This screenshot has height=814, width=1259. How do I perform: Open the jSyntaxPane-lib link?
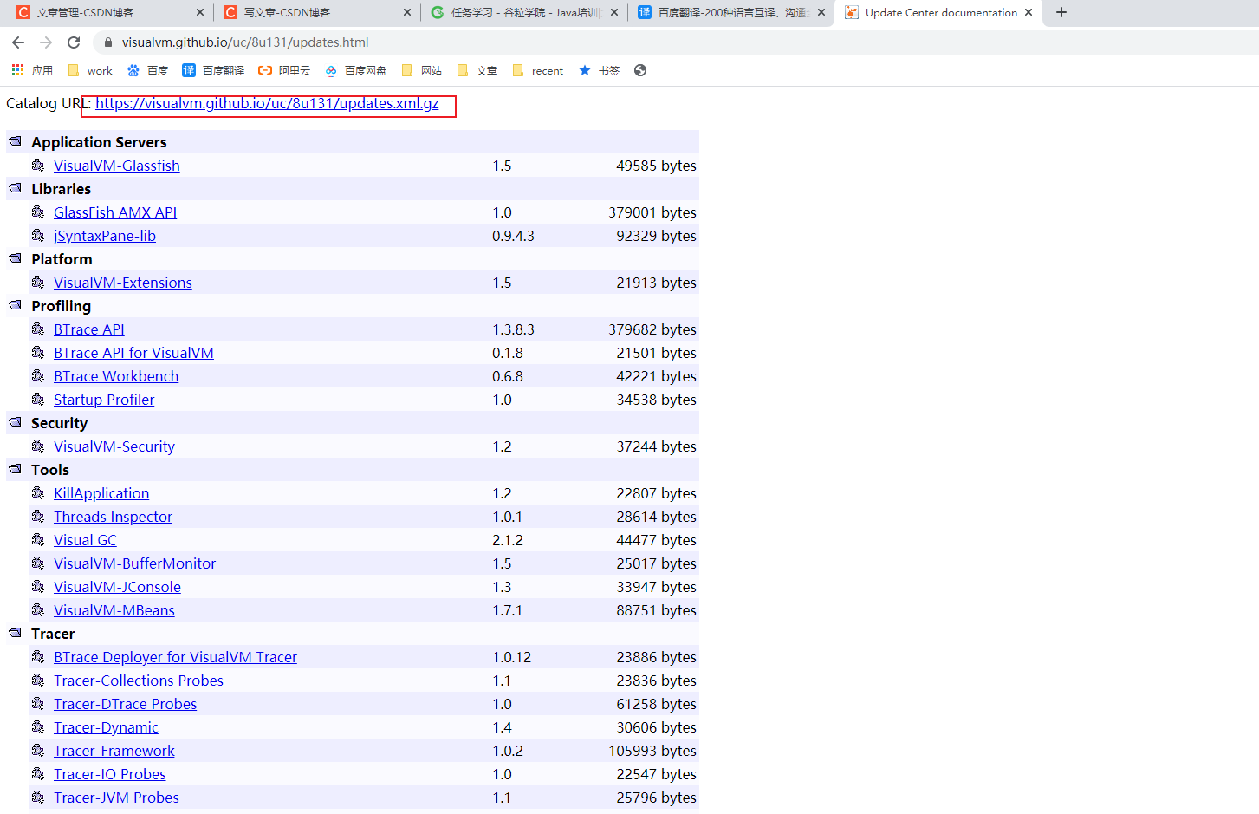(x=105, y=236)
